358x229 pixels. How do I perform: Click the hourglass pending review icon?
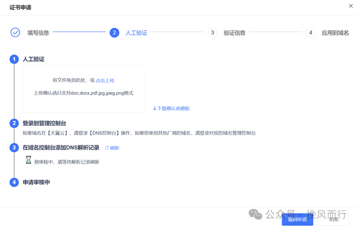pos(29,160)
